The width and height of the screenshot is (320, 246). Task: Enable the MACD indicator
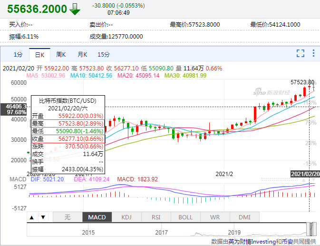pos(97,217)
